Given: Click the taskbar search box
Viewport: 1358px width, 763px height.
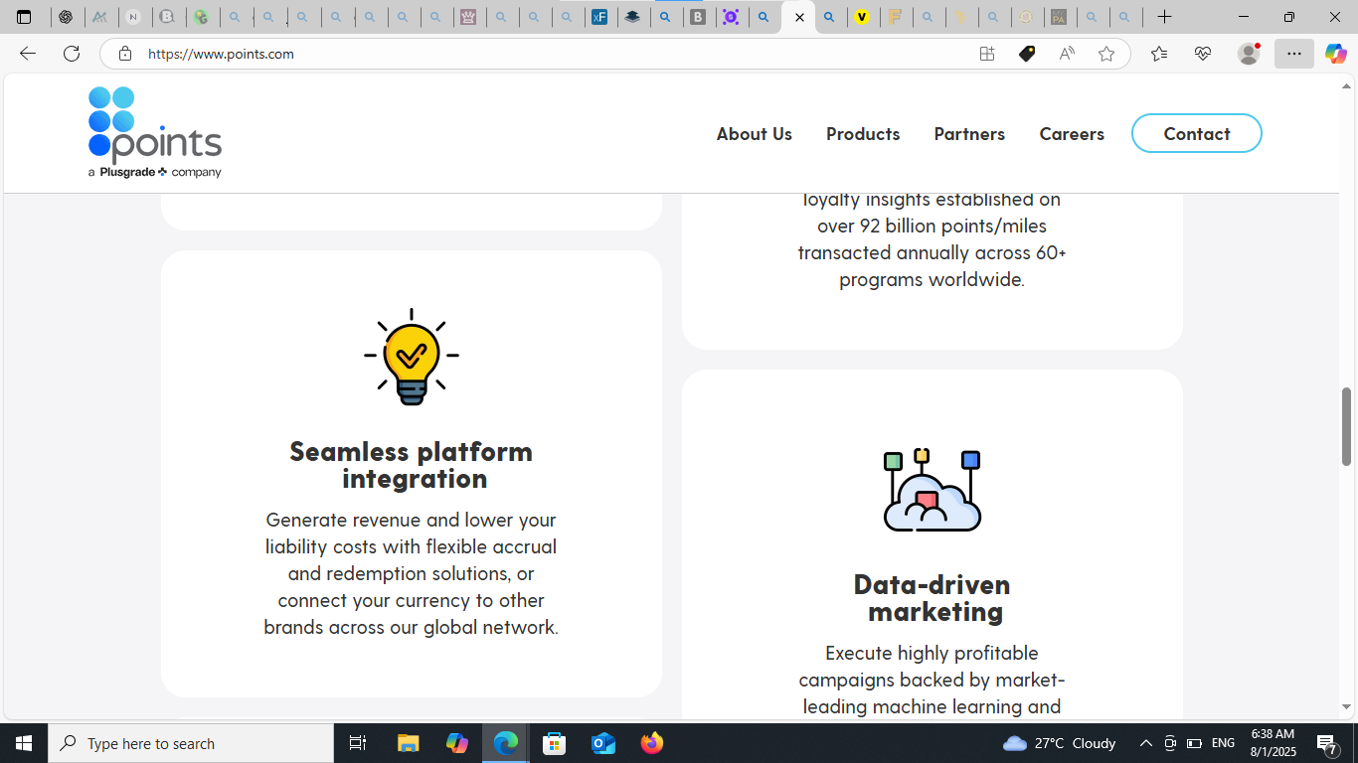Looking at the screenshot, I should [191, 743].
